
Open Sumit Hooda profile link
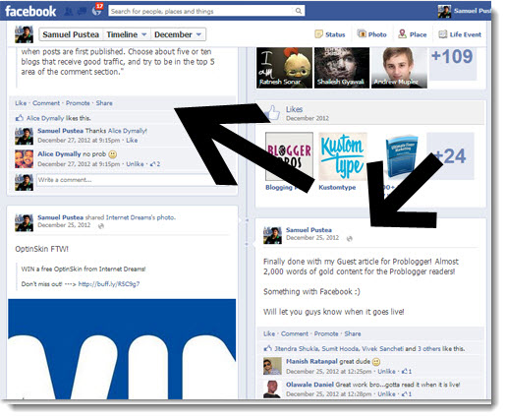click(x=340, y=348)
